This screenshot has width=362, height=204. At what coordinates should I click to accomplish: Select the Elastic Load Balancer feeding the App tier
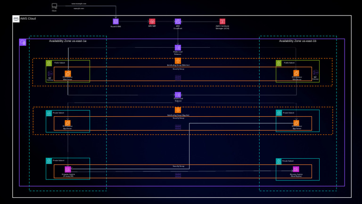pyautogui.click(x=178, y=95)
